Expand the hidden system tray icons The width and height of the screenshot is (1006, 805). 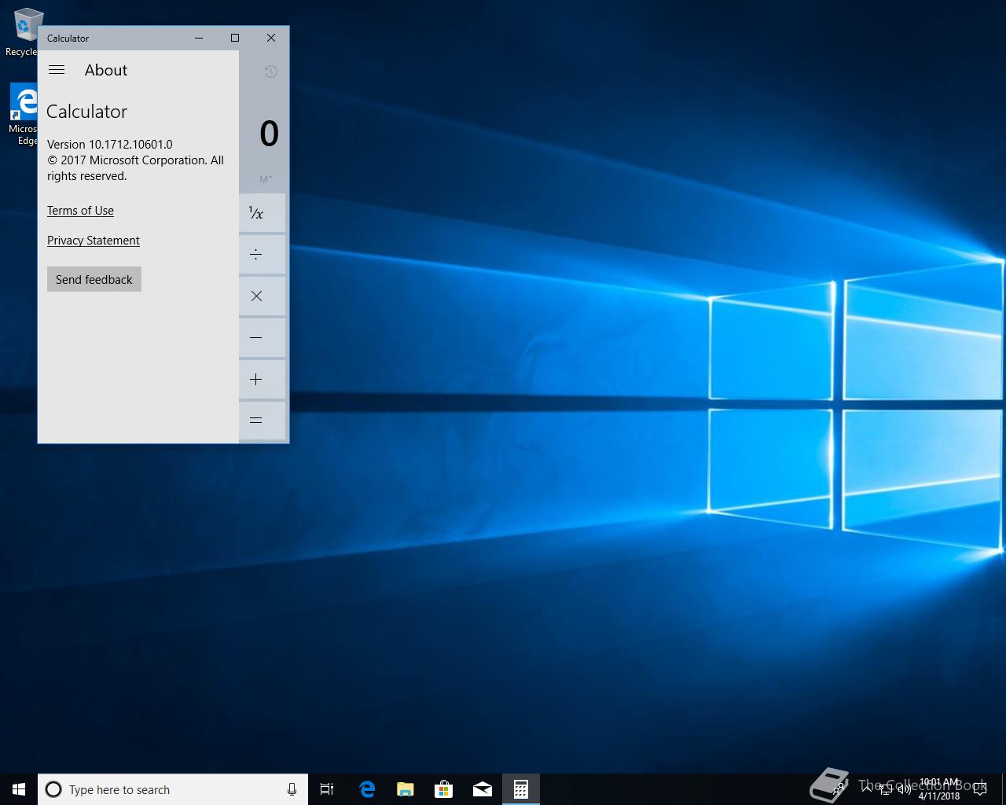[867, 789]
